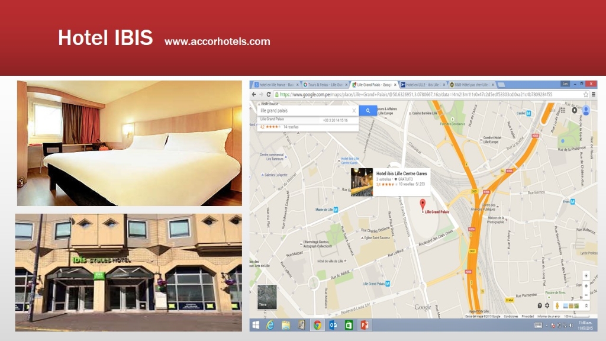Click the volume icon in the tray

pyautogui.click(x=571, y=326)
